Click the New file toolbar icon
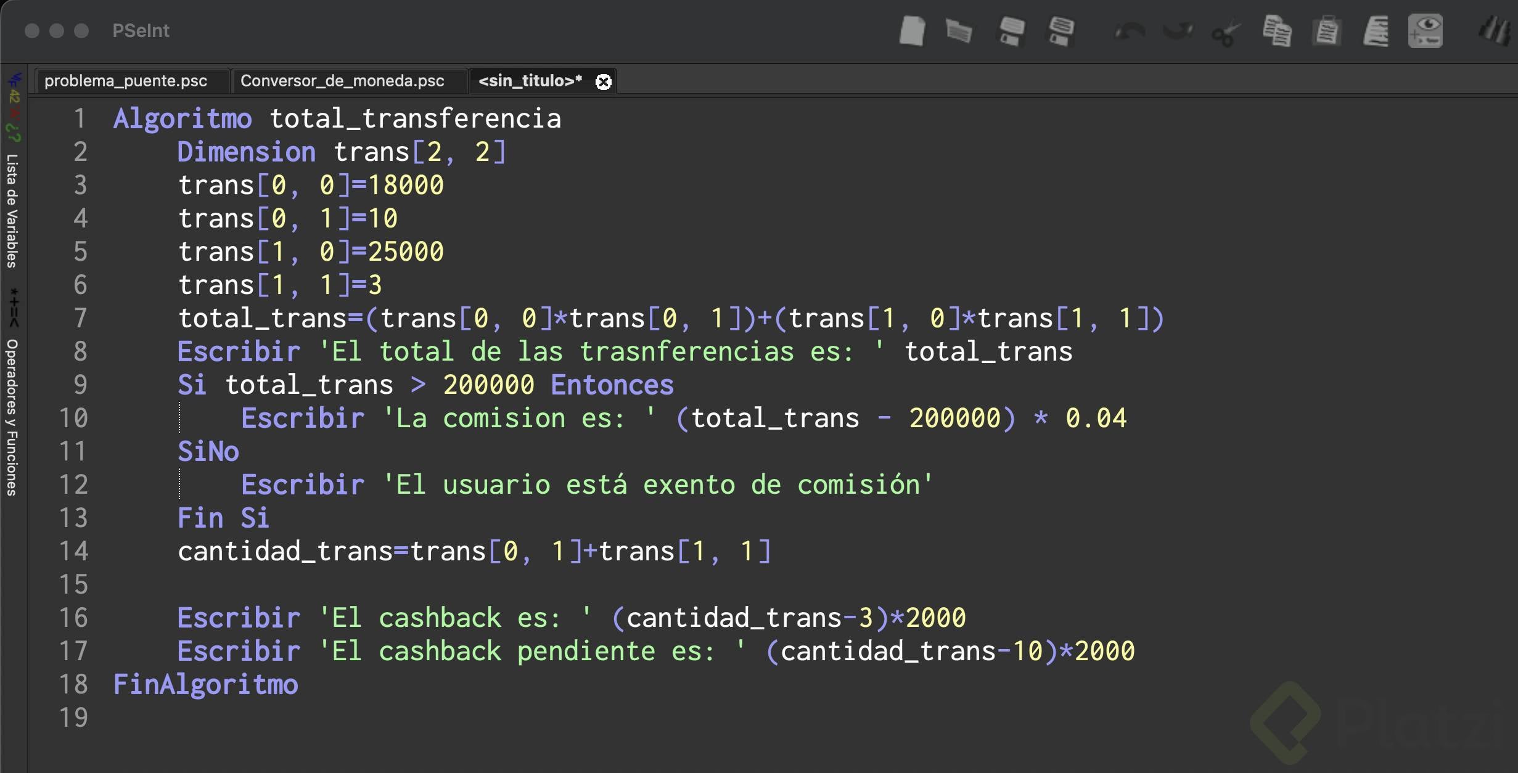 [x=912, y=31]
